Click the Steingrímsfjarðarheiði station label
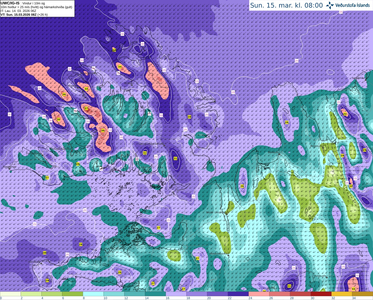373x300 pixels. point(151,144)
